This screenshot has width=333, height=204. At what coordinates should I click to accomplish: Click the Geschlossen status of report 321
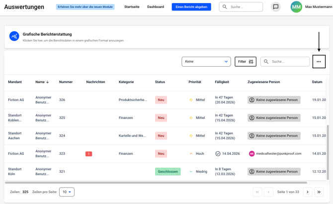(x=167, y=172)
